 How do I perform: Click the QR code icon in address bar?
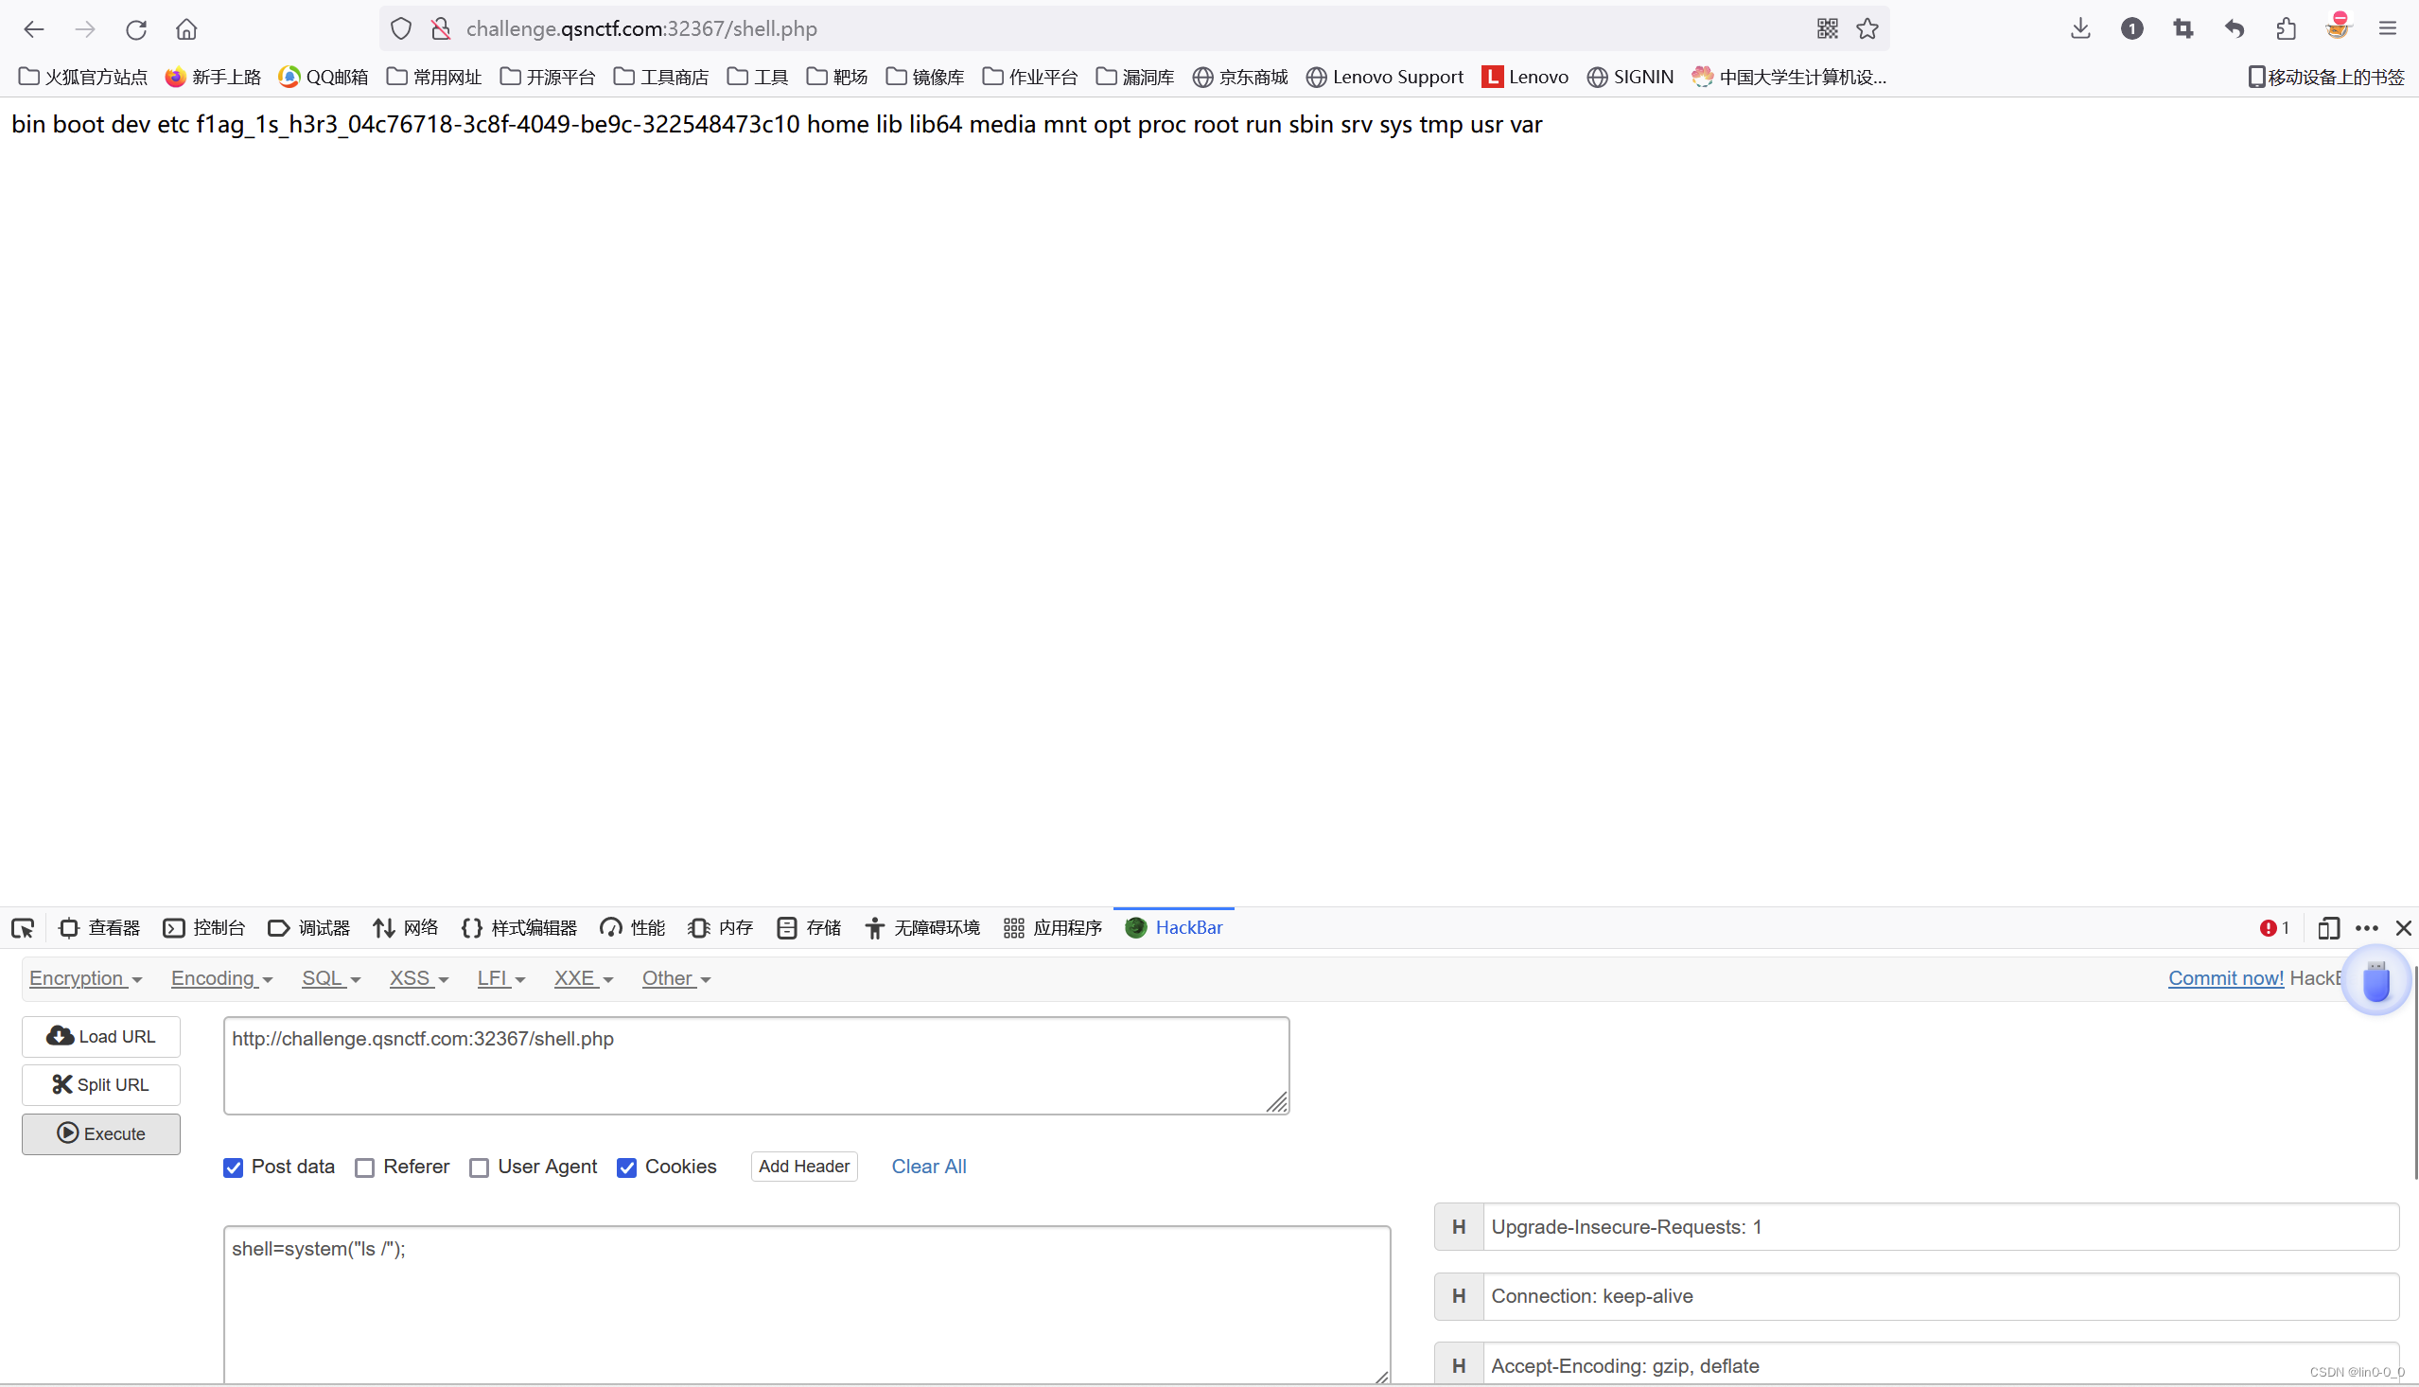(x=1827, y=28)
